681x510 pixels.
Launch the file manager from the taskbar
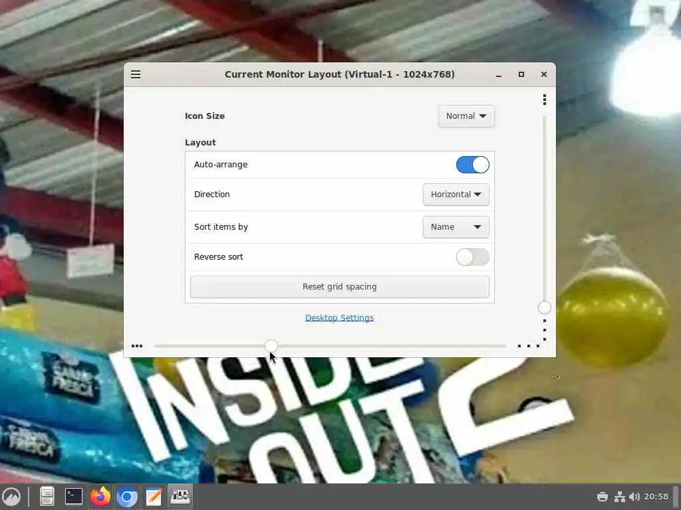tap(47, 497)
